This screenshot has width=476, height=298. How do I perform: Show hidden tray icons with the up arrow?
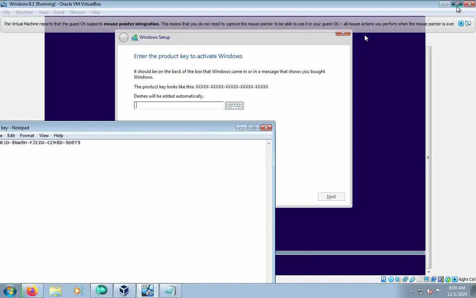click(411, 291)
